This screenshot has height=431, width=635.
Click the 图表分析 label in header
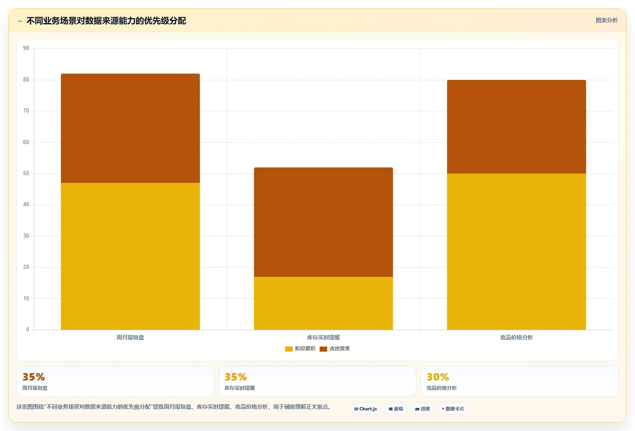[x=606, y=20]
